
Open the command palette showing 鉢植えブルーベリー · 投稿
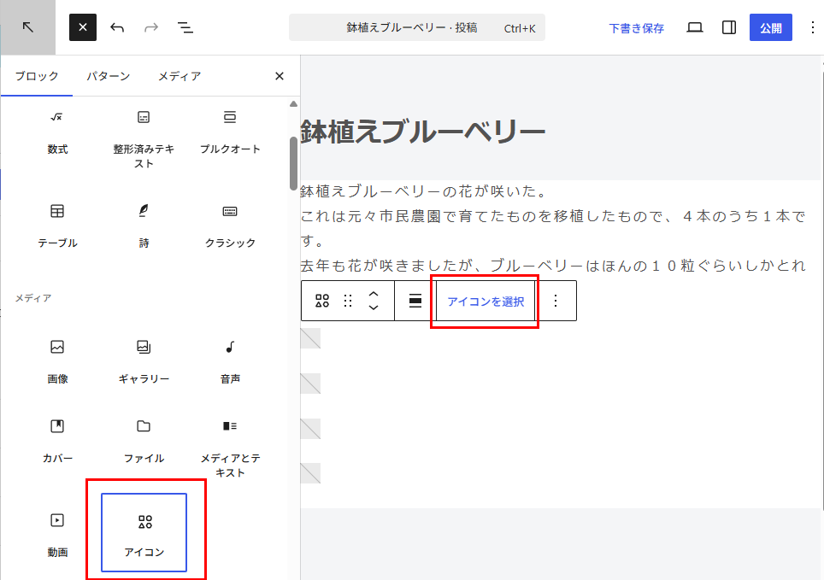417,27
